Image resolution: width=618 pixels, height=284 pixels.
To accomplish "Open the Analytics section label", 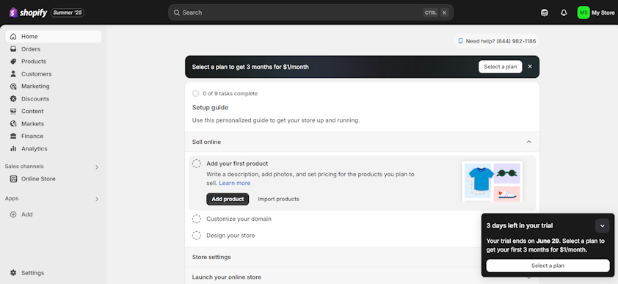I will [x=34, y=149].
